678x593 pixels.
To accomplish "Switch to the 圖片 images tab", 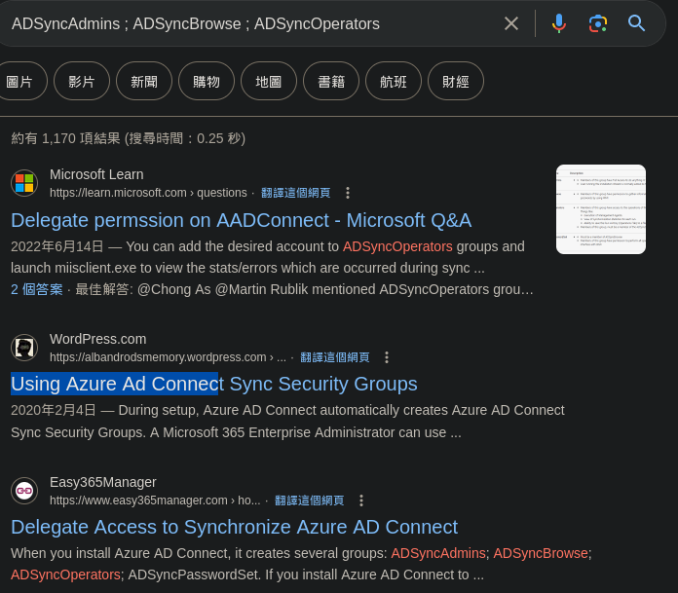I will click(x=19, y=81).
